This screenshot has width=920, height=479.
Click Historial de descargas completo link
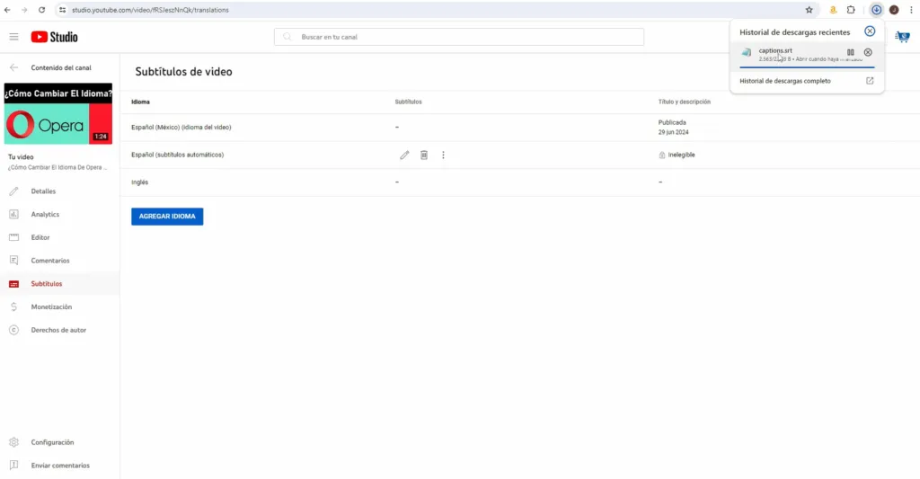[x=785, y=81]
